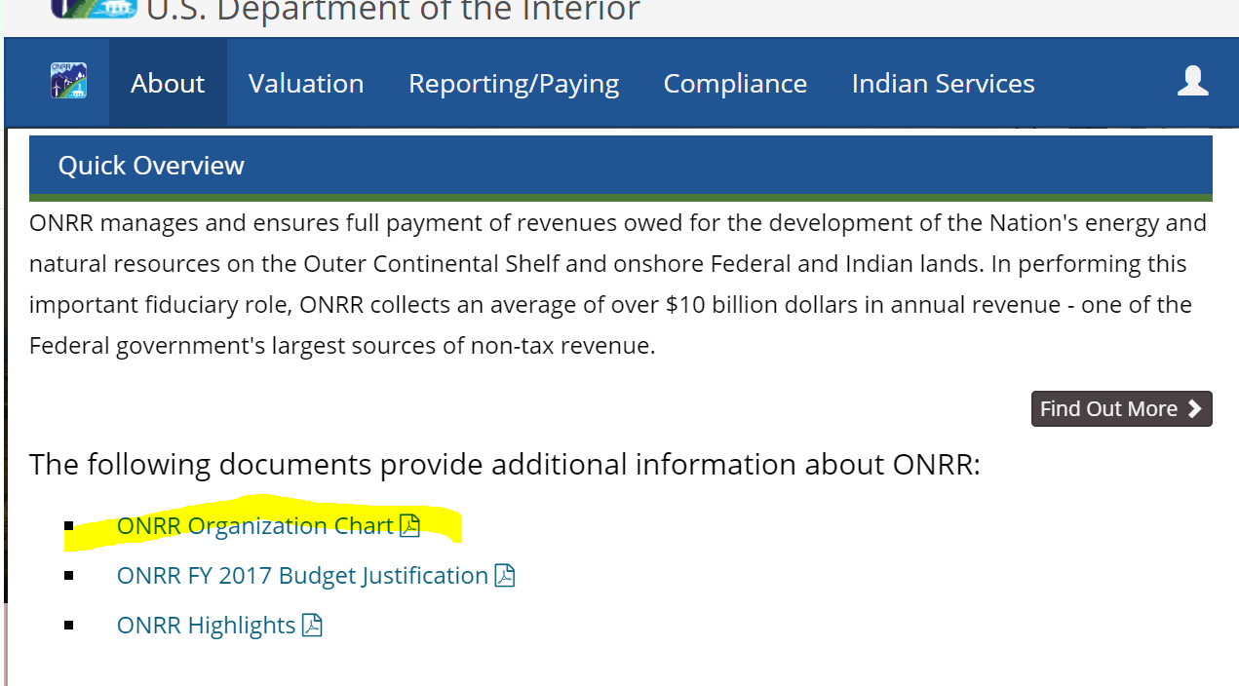Click the PDF icon next to ONRR FY 2017 Budget Justification
The width and height of the screenshot is (1239, 686).
(x=505, y=575)
